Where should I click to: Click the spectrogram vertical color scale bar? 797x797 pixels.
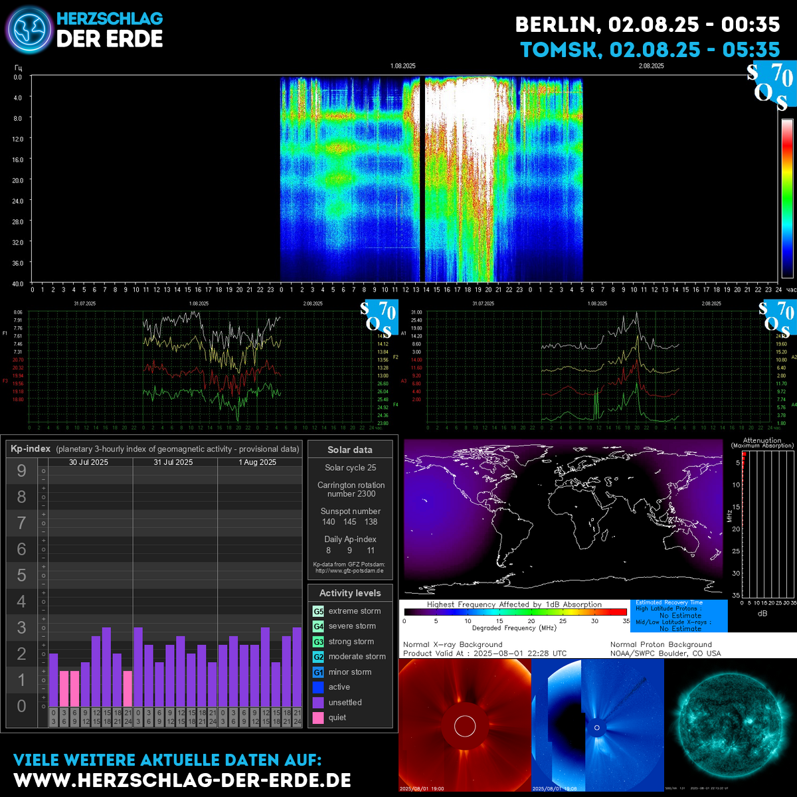[x=787, y=198]
